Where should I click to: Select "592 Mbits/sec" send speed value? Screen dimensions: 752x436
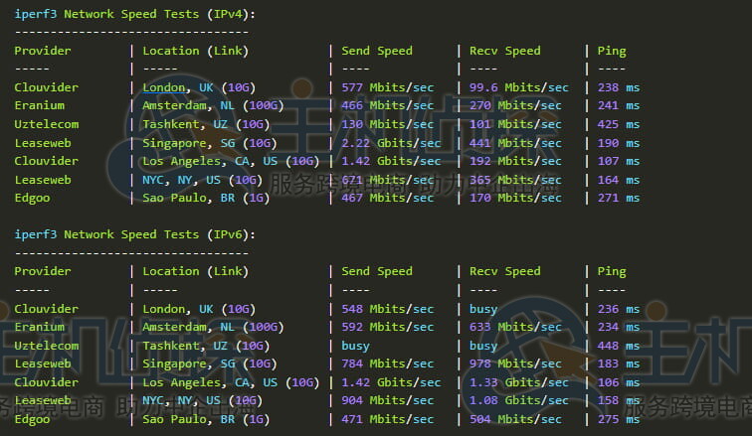[388, 327]
